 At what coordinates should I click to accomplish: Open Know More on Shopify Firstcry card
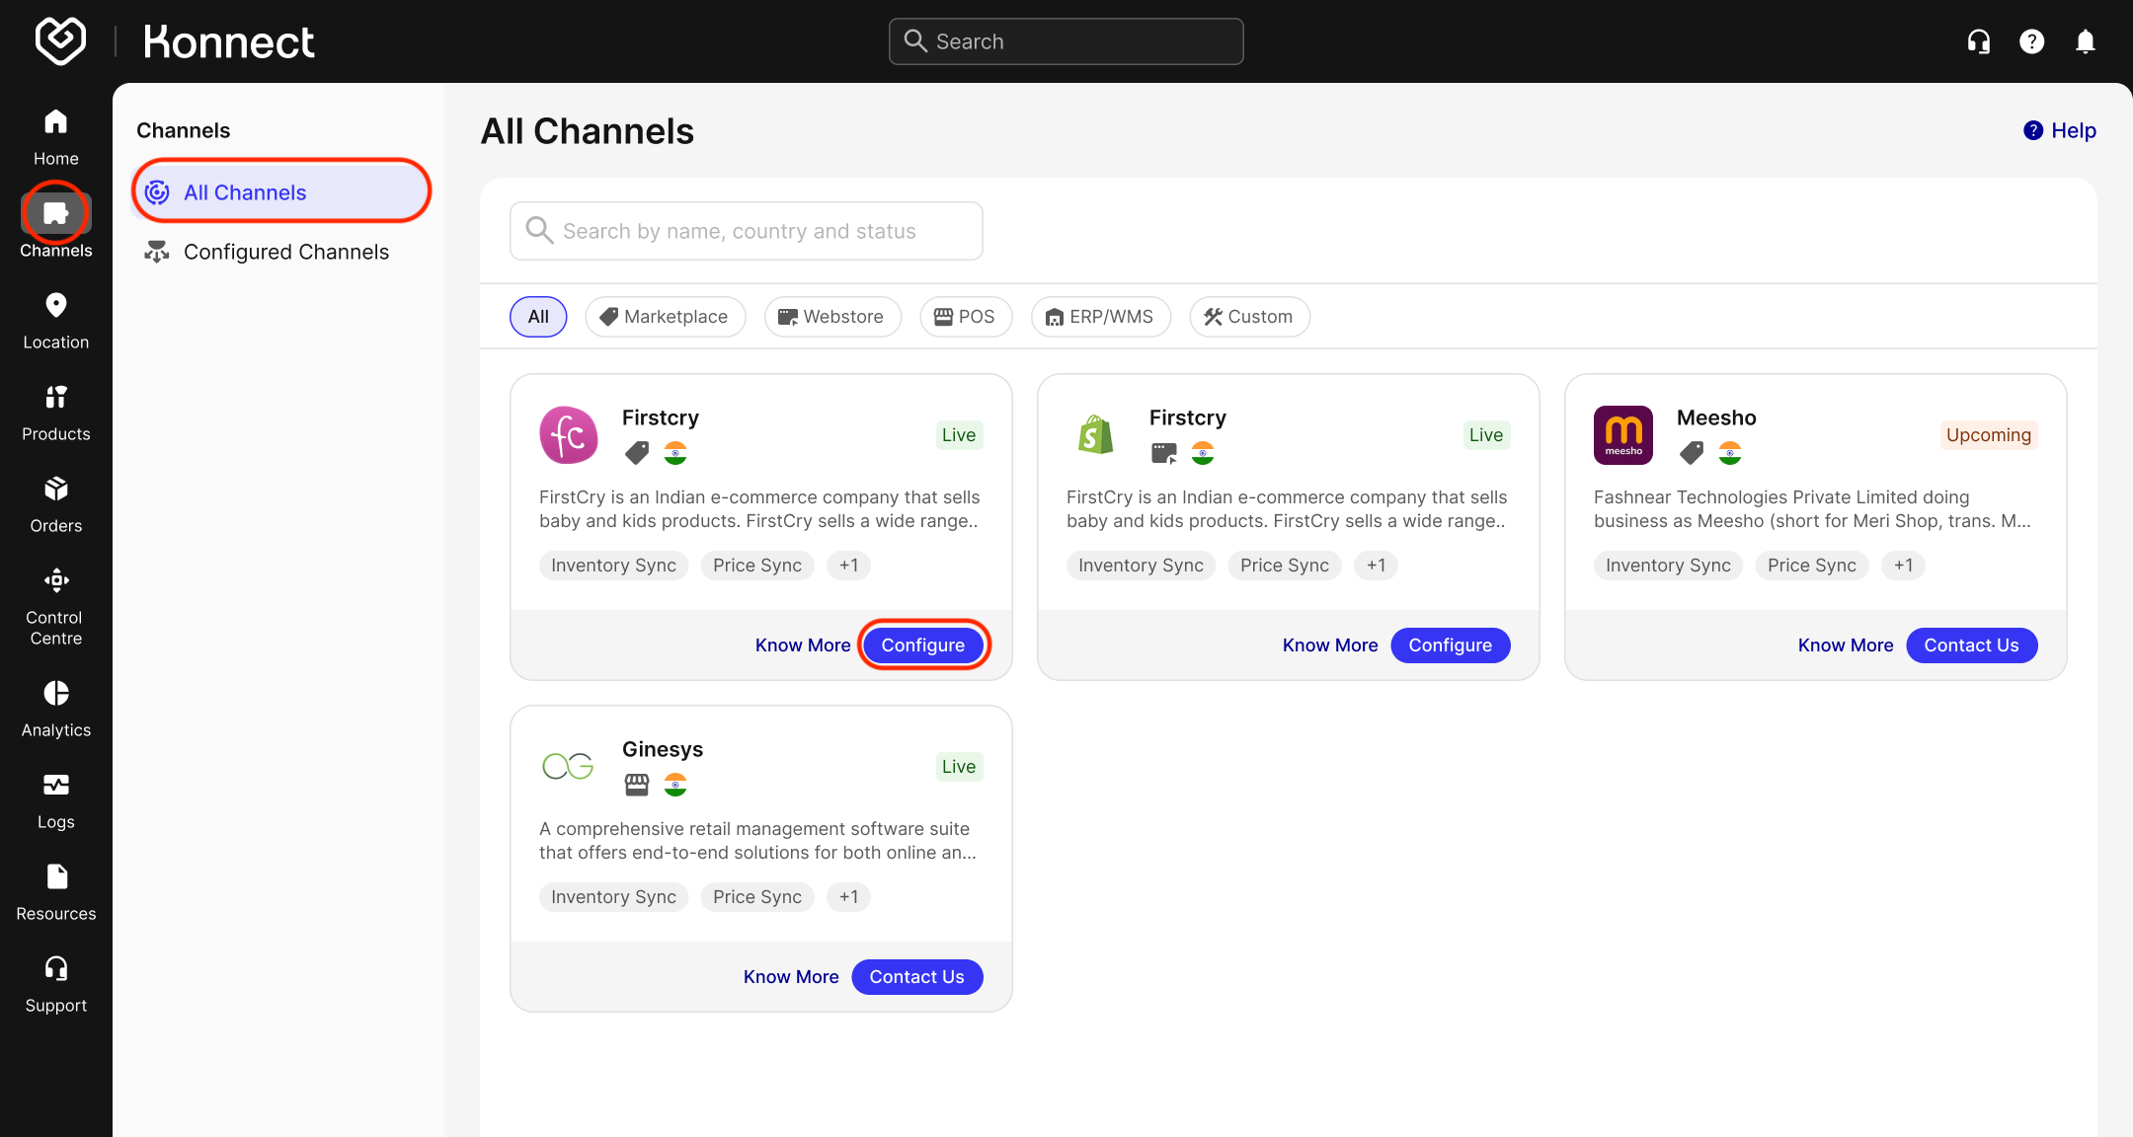click(x=1330, y=645)
